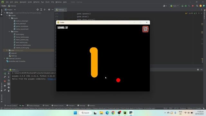This screenshot has width=206, height=116.
Task: Open the Python Console tool window
Action: tap(57, 105)
